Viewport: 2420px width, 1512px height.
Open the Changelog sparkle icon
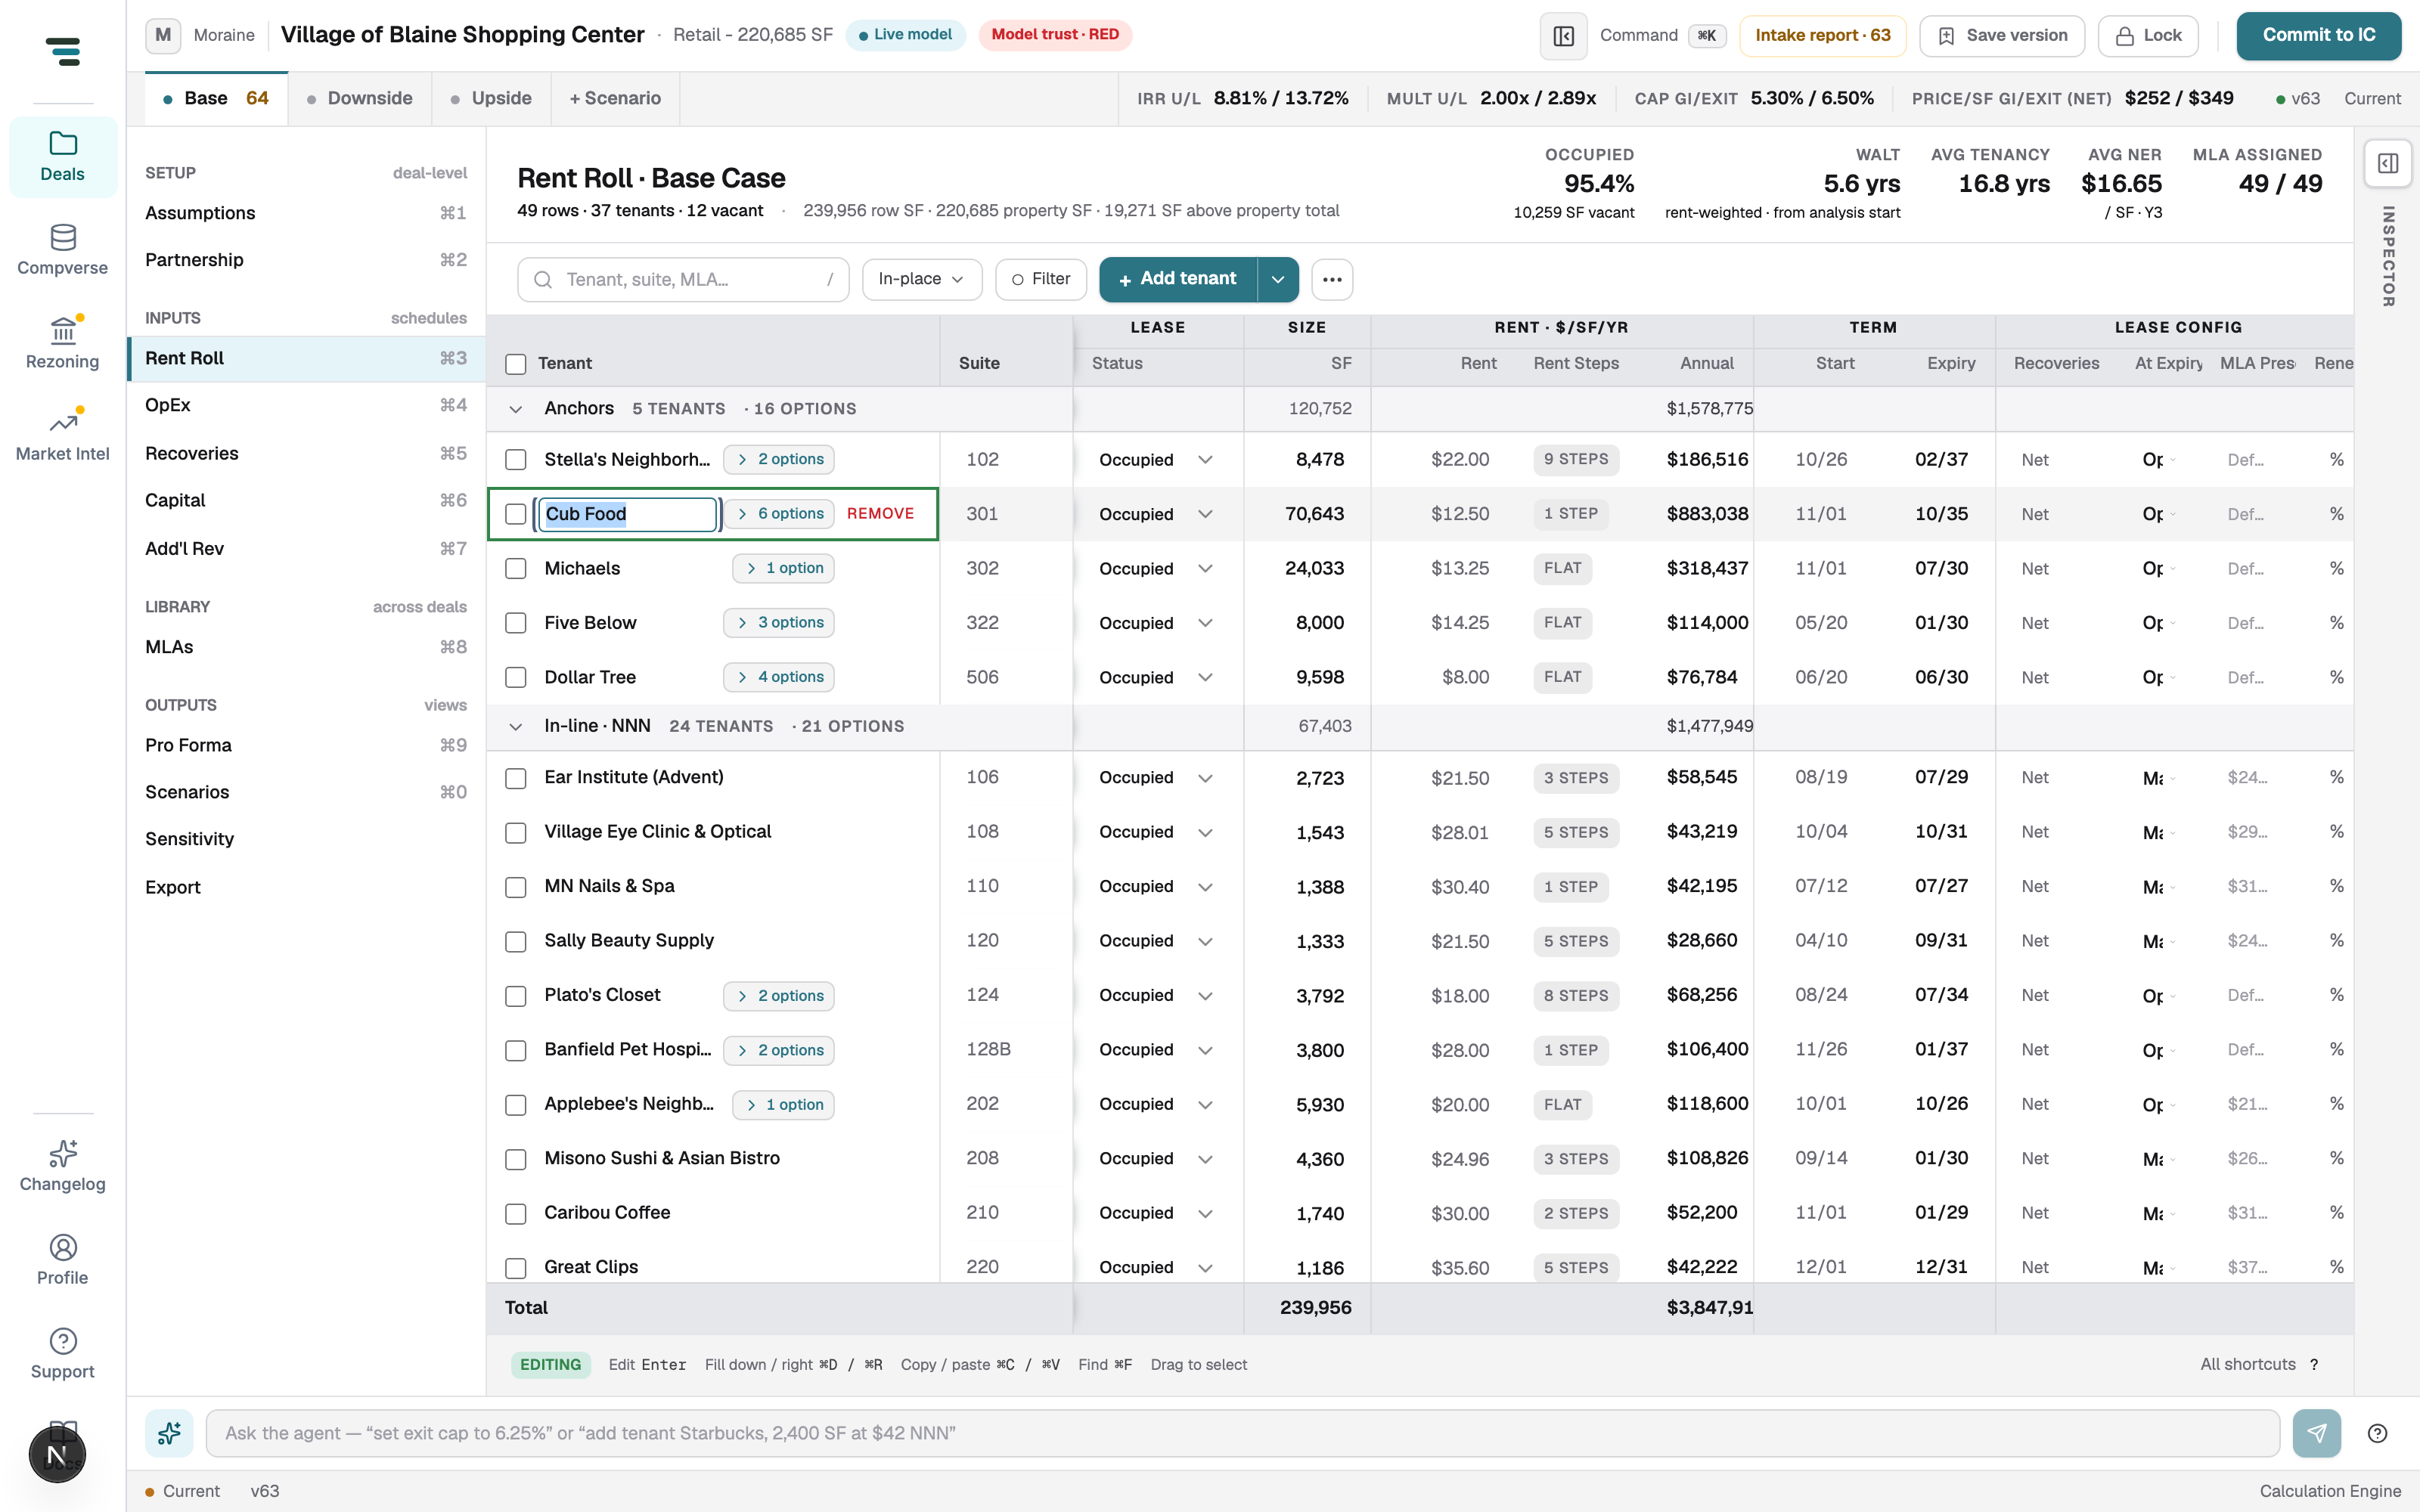pos(62,1154)
